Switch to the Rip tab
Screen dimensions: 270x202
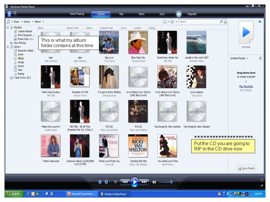pyautogui.click(x=121, y=14)
